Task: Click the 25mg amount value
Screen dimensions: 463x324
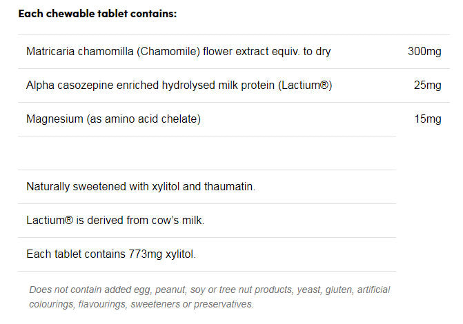Action: tap(427, 85)
